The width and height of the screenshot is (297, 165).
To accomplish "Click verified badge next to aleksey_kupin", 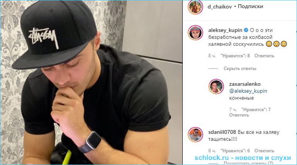I will (246, 30).
